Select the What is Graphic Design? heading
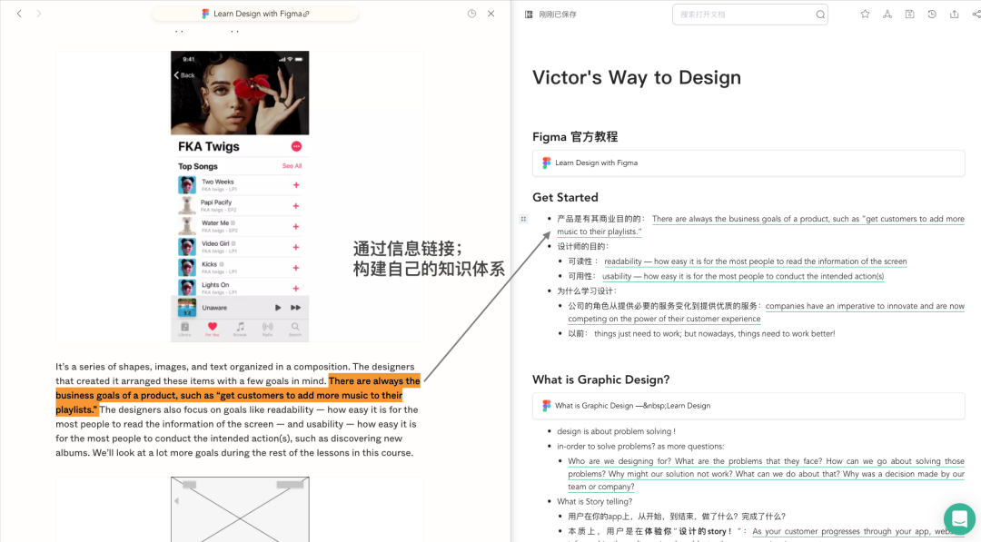Viewport: 981px width, 542px height. click(600, 379)
